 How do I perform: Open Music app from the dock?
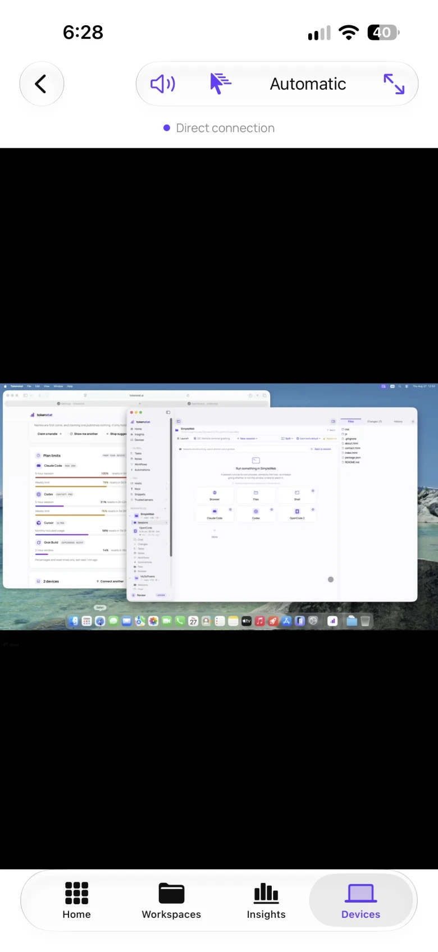point(259,621)
